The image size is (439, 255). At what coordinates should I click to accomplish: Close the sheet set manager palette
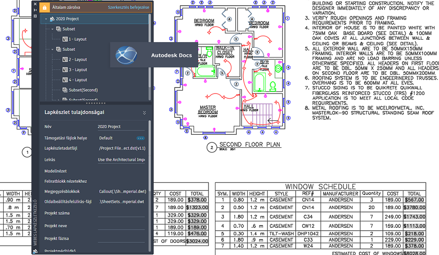coord(35,4)
